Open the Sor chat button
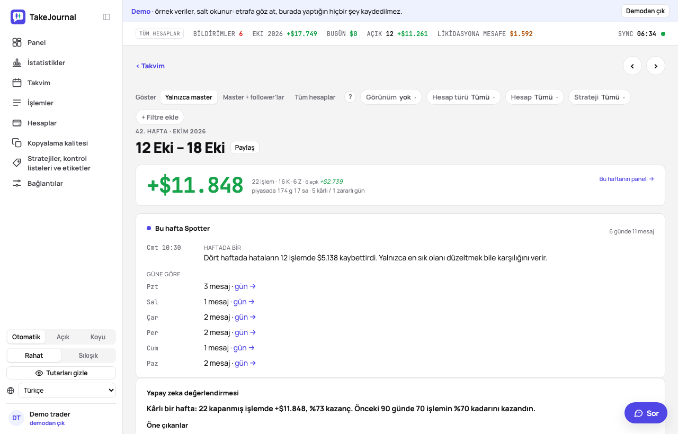Viewport: 678px width, 434px height. [646, 413]
